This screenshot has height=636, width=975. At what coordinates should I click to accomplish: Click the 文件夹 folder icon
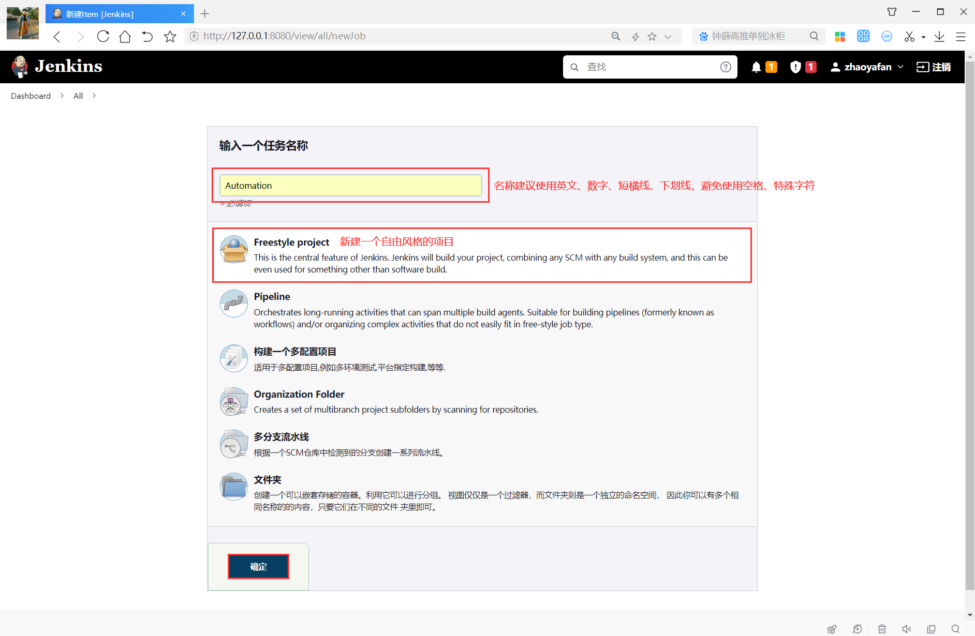[x=234, y=487]
